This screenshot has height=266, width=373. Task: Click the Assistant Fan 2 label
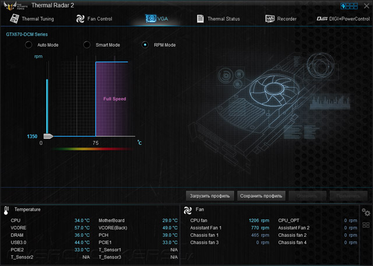click(x=294, y=228)
